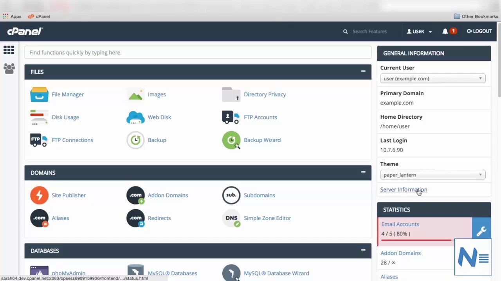Open the Server Information link
This screenshot has height=281, width=501.
404,190
